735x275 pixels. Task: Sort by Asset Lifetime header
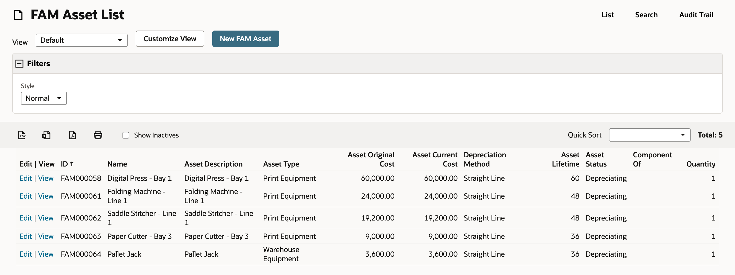pyautogui.click(x=566, y=159)
